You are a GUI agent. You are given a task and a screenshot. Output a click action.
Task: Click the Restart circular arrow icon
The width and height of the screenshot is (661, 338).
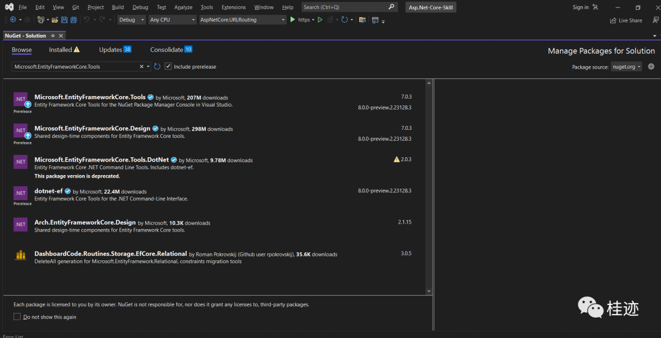[x=345, y=20]
